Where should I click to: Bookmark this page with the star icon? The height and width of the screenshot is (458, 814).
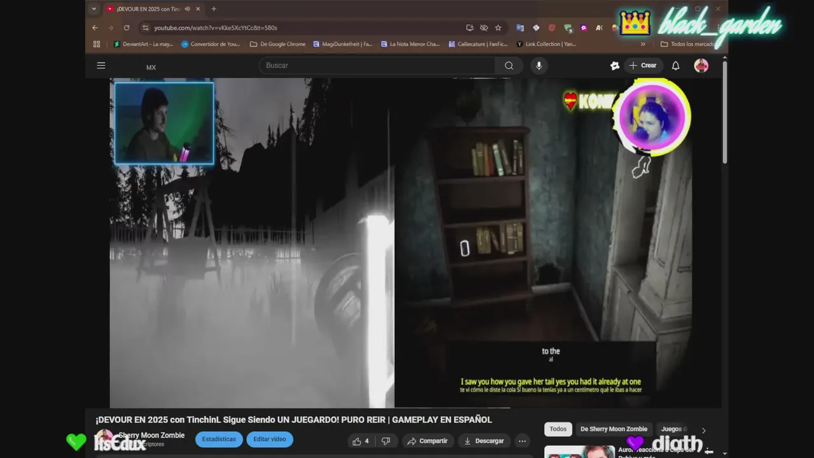click(x=498, y=28)
